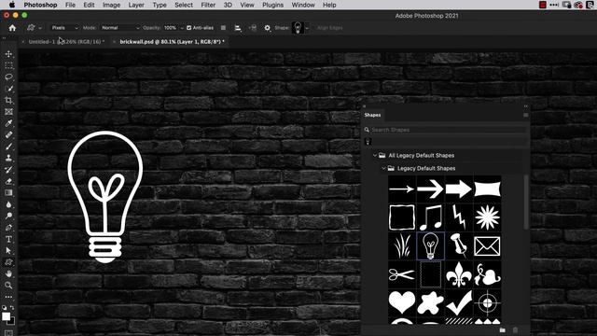The image size is (597, 336).
Task: Open the Edit Toolbar three-dots button
Action: tap(8, 297)
